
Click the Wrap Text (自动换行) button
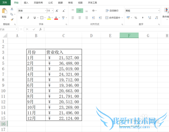point(112,11)
